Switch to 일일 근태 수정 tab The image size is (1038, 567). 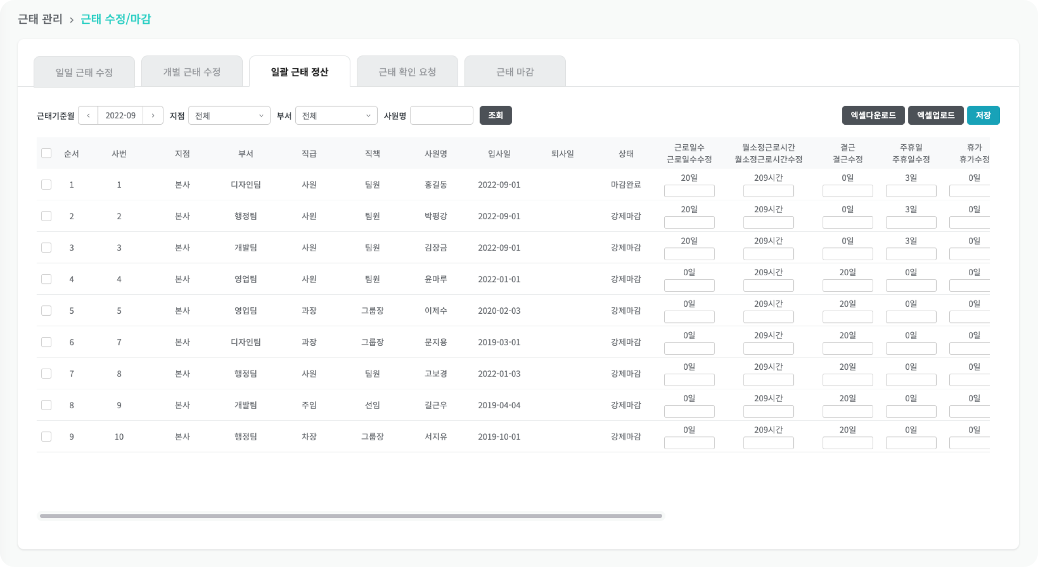coord(84,72)
